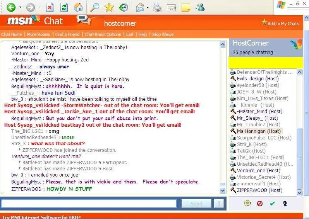Click the Try MSN Internet Software banner
This screenshot has height=219, width=309.
tap(41, 217)
